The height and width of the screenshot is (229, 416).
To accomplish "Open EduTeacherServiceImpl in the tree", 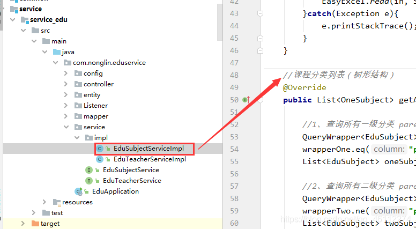I will point(150,159).
